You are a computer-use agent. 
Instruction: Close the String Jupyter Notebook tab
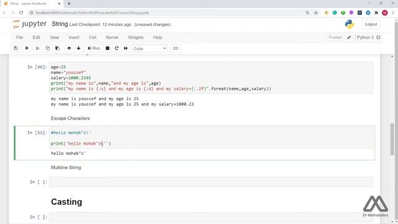(60, 4)
